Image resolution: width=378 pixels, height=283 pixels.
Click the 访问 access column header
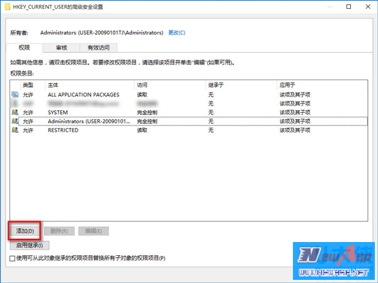(x=170, y=85)
